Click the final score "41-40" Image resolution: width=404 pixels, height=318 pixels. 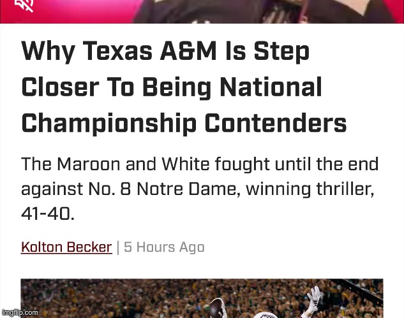(48, 214)
